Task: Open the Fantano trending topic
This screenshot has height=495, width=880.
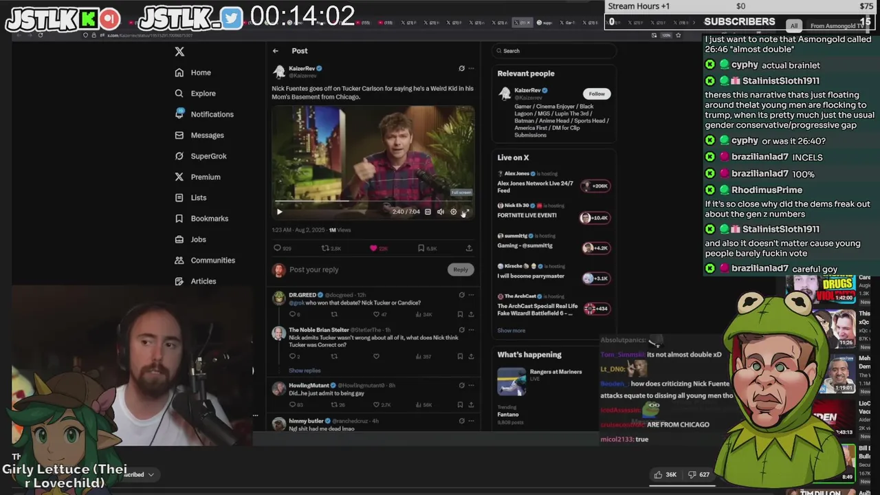Action: pos(509,415)
